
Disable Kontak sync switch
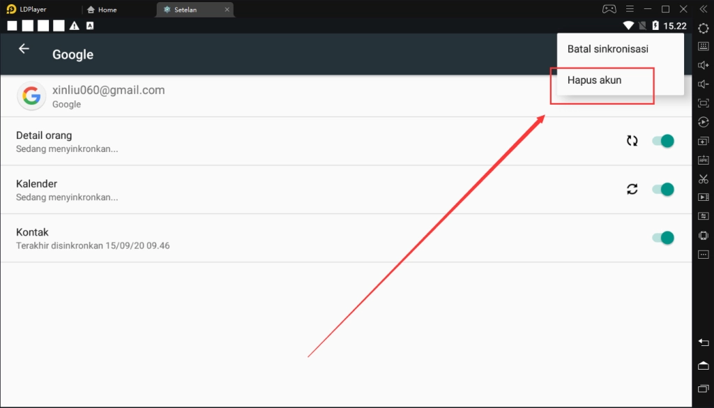pos(663,238)
